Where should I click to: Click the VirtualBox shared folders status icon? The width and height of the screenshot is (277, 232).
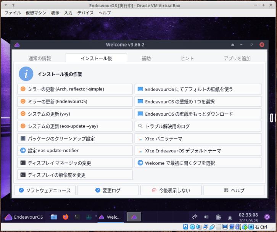(219, 227)
